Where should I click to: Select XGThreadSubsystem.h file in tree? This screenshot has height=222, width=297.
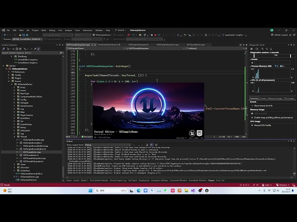[33, 161]
